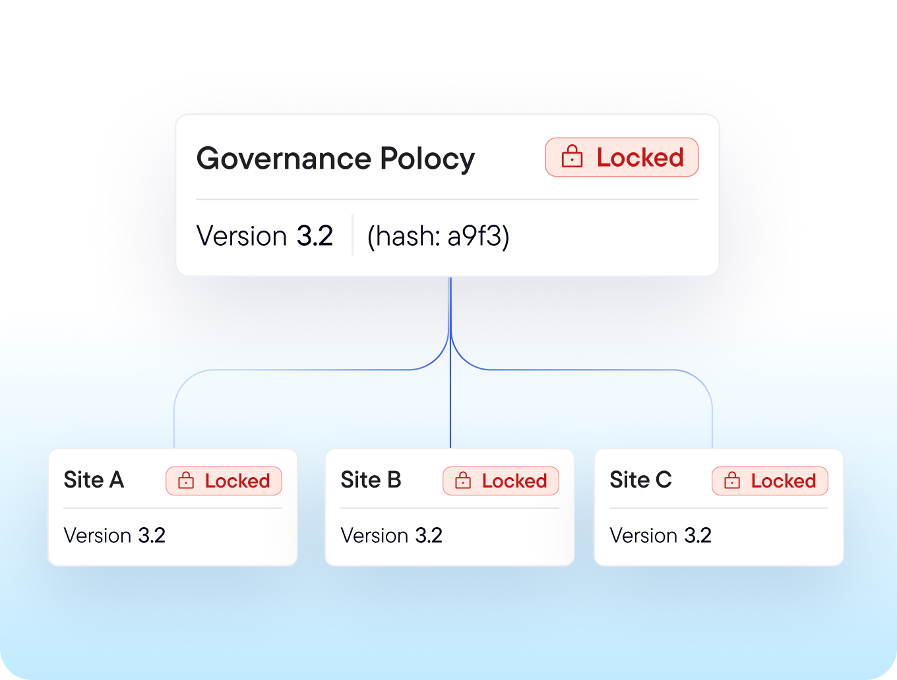Viewport: 897px width, 680px height.
Task: Select Version 3.2 under Site A
Action: [115, 536]
